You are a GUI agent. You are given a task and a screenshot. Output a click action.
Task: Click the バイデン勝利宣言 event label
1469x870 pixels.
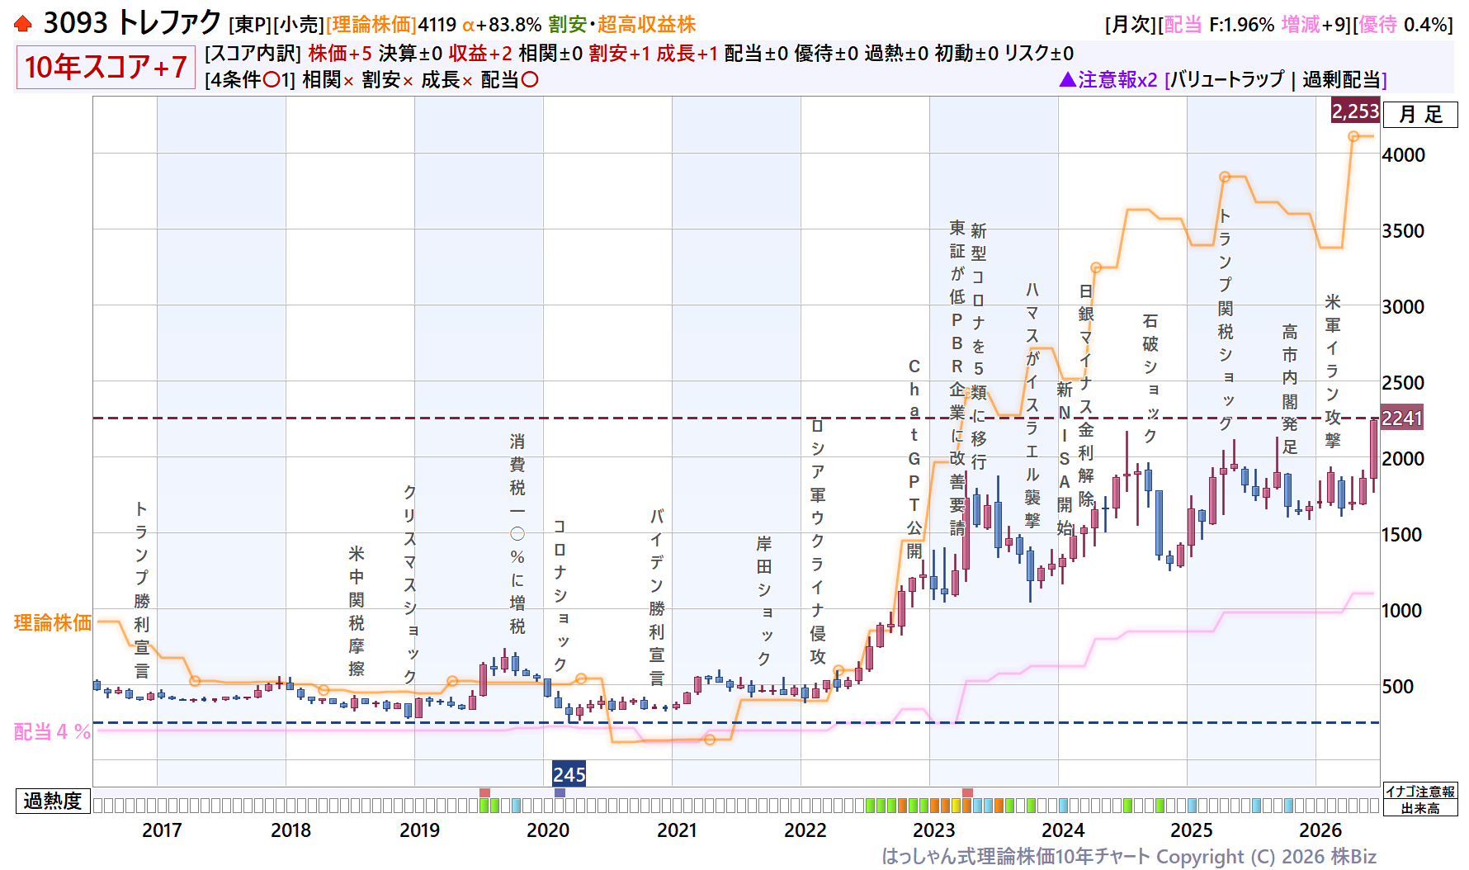pyautogui.click(x=657, y=597)
